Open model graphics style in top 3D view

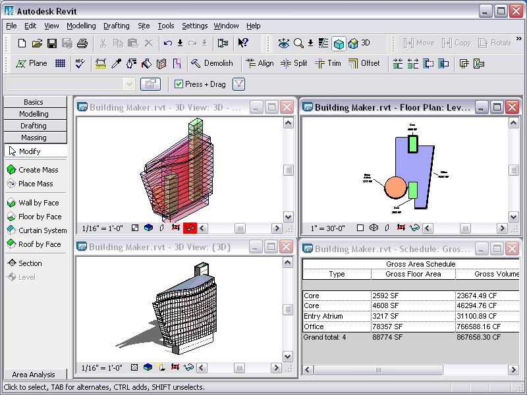tap(148, 228)
